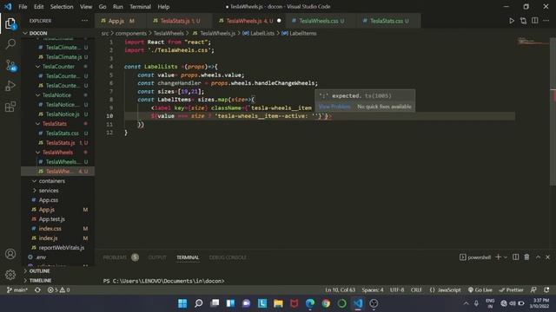Add a new terminal with plus icon
This screenshot has height=312, width=556.
(498, 257)
